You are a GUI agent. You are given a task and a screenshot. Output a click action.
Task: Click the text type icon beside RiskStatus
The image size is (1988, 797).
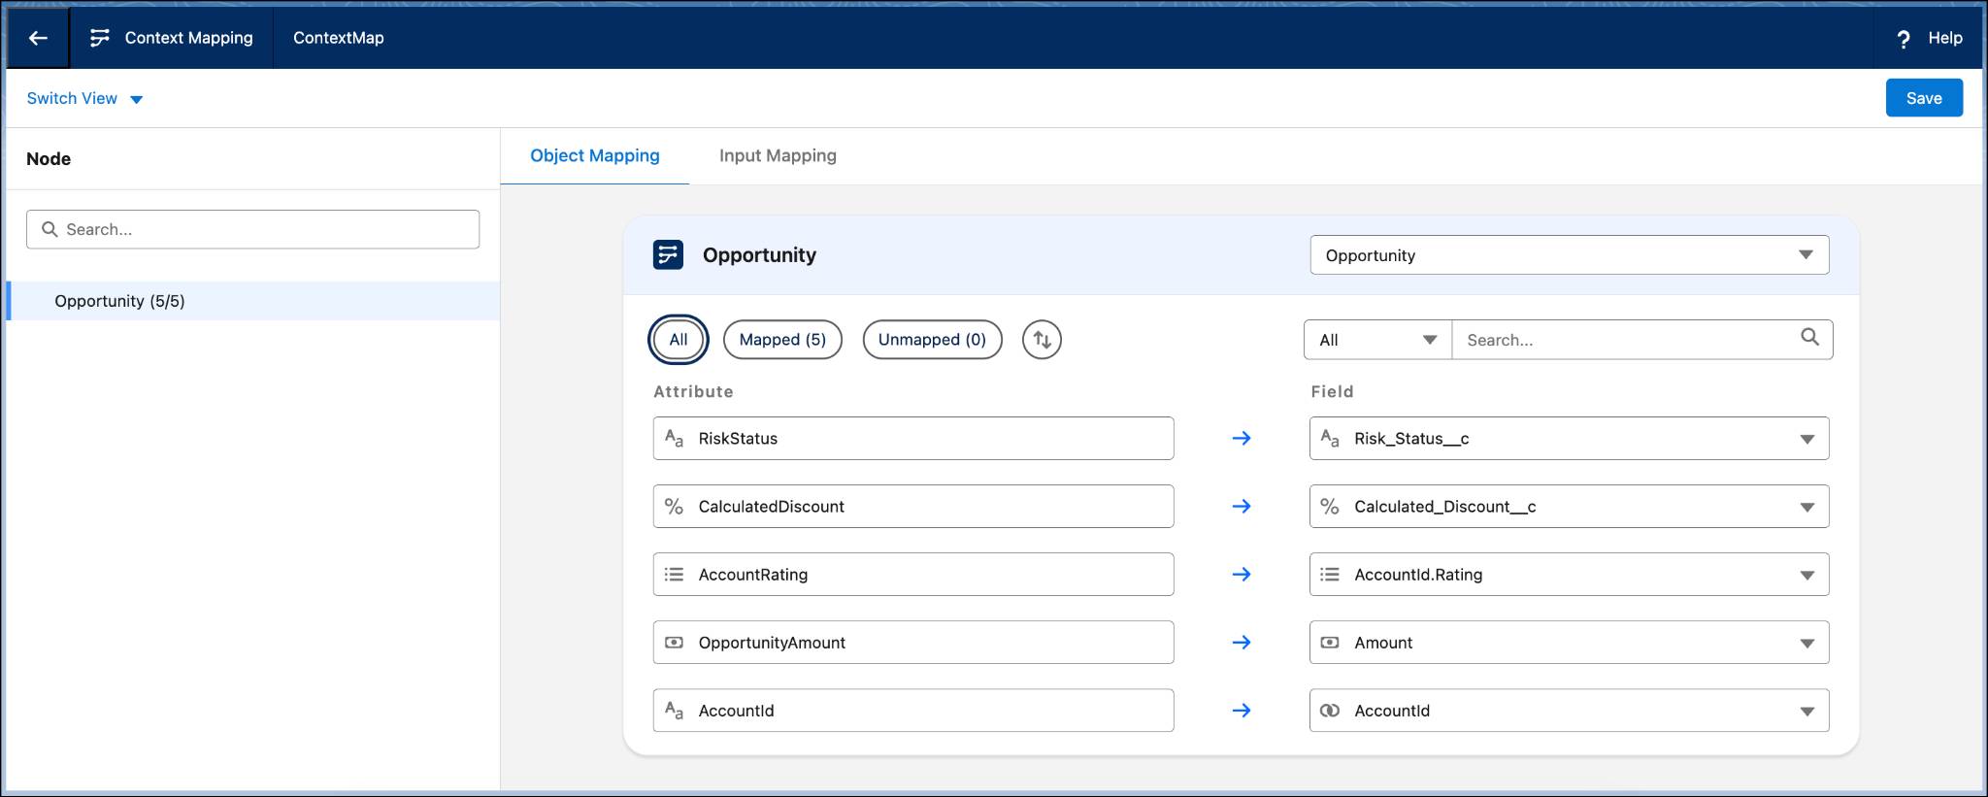pos(674,438)
